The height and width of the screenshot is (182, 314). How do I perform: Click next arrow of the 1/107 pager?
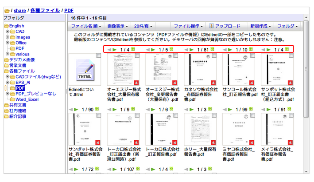(115, 169)
